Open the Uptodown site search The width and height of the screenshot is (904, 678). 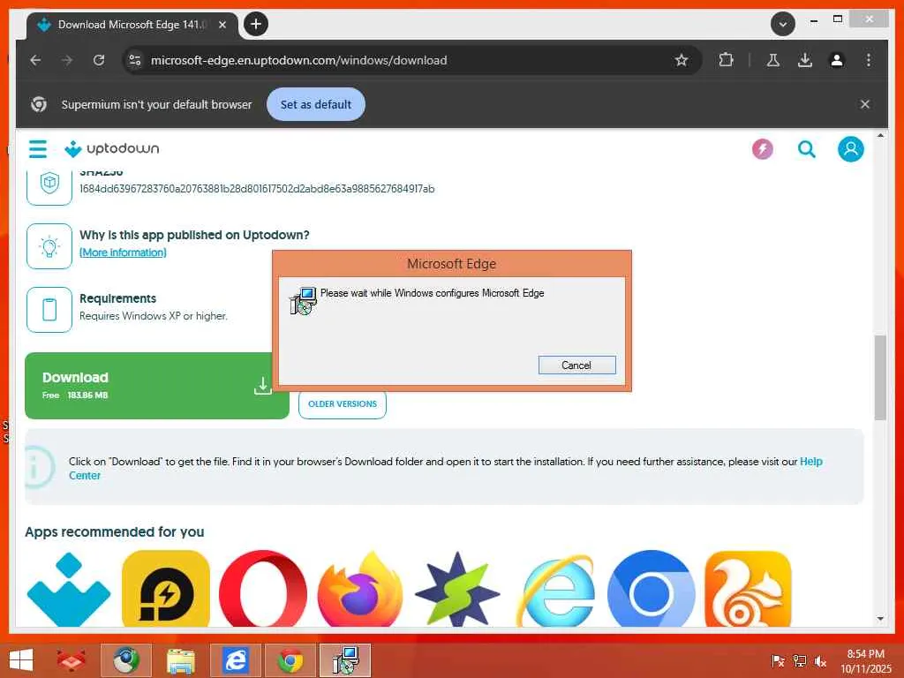point(807,149)
